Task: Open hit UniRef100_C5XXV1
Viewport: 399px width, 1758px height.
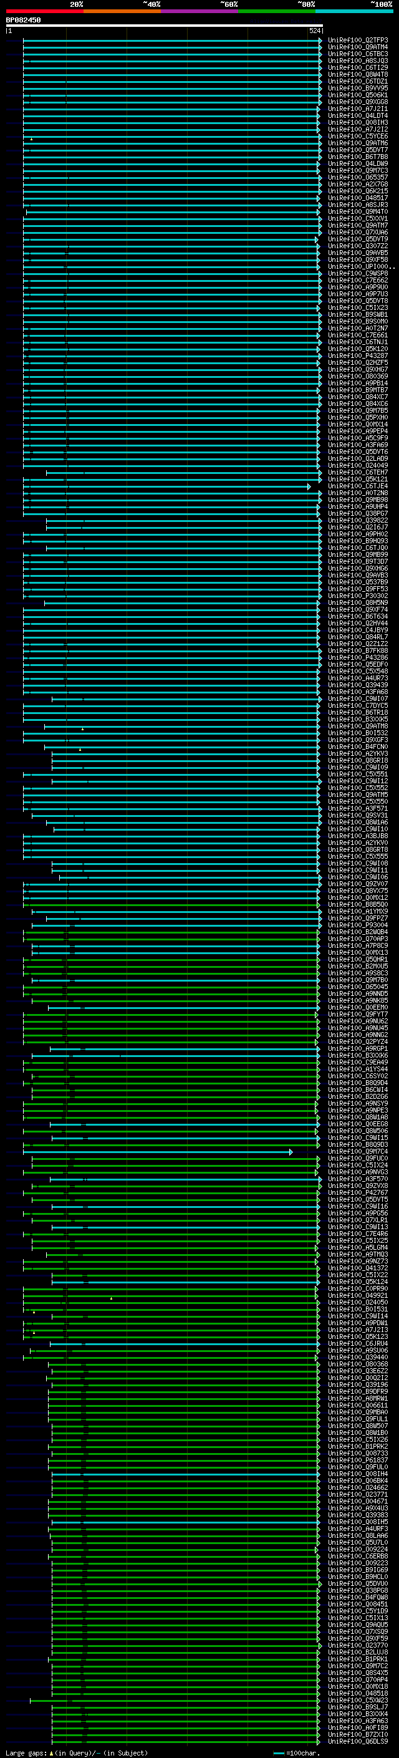Action: click(x=358, y=218)
